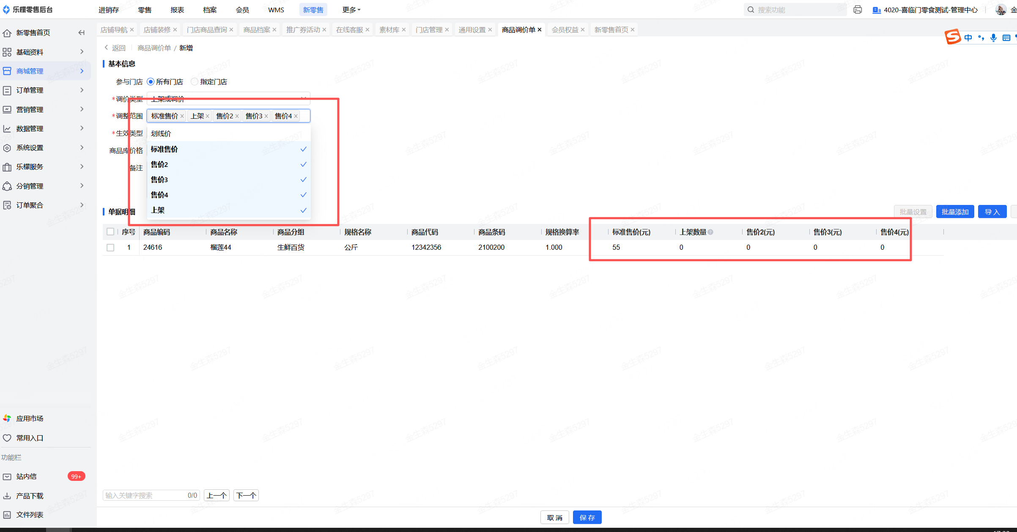Open the WMS top menu item
The height and width of the screenshot is (532, 1017).
point(276,10)
